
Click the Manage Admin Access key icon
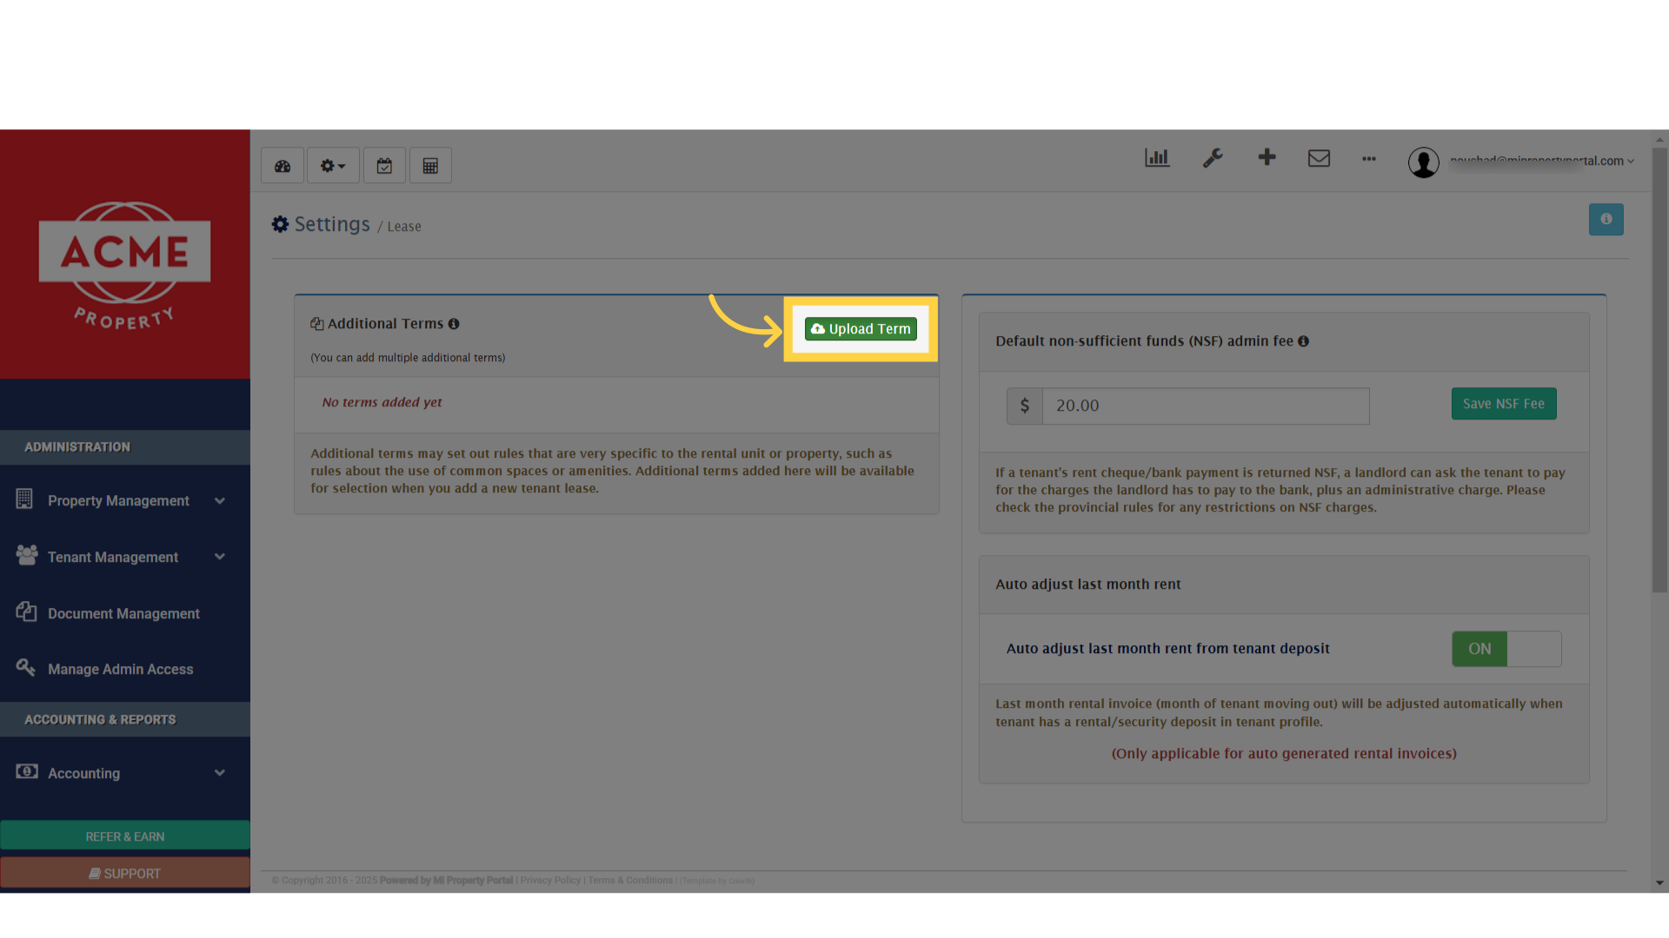[x=25, y=667]
